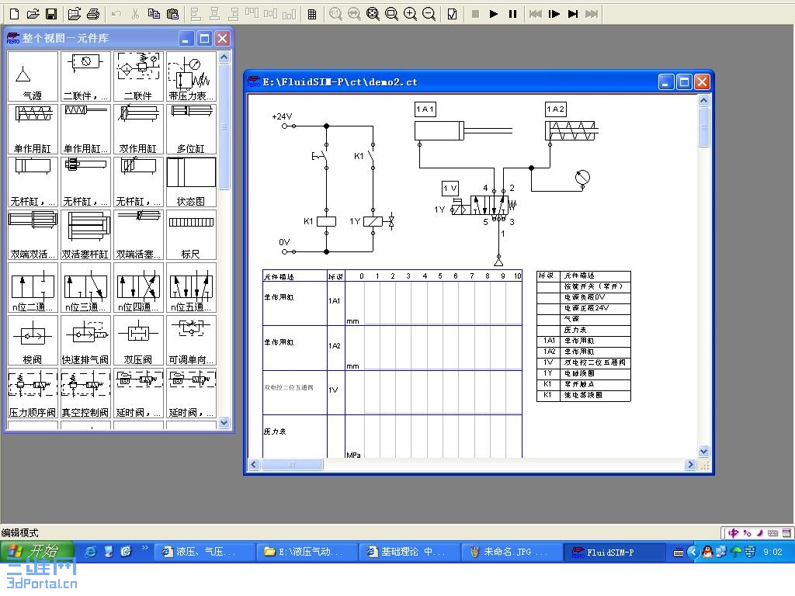Click the +24V power terminal

pos(284,126)
